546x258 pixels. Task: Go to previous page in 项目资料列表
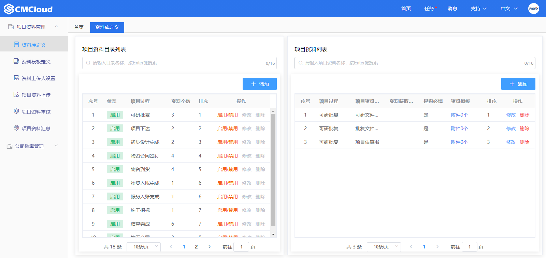(x=411, y=246)
